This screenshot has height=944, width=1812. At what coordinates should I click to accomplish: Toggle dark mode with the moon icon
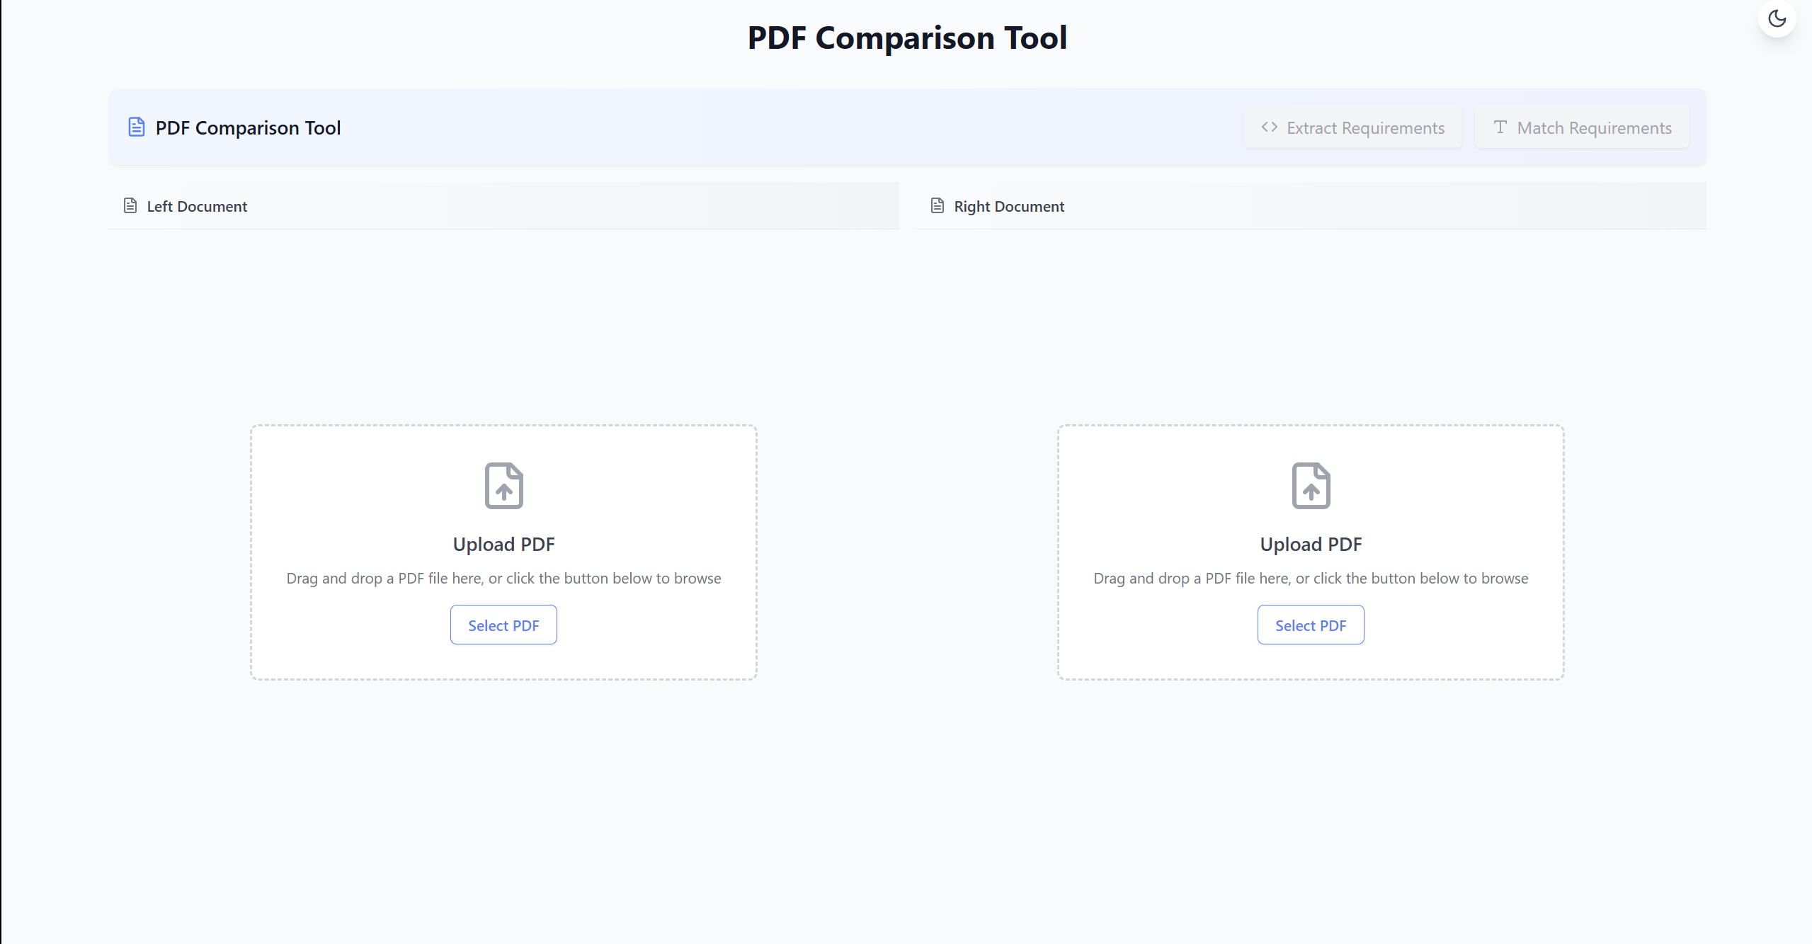1777,18
